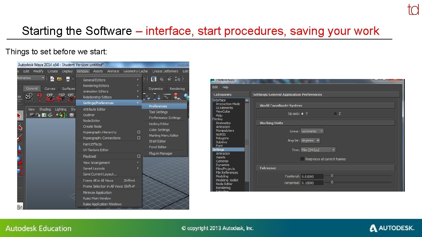Click the red cube shelf icon
422x237 pixels.
tap(177, 96)
